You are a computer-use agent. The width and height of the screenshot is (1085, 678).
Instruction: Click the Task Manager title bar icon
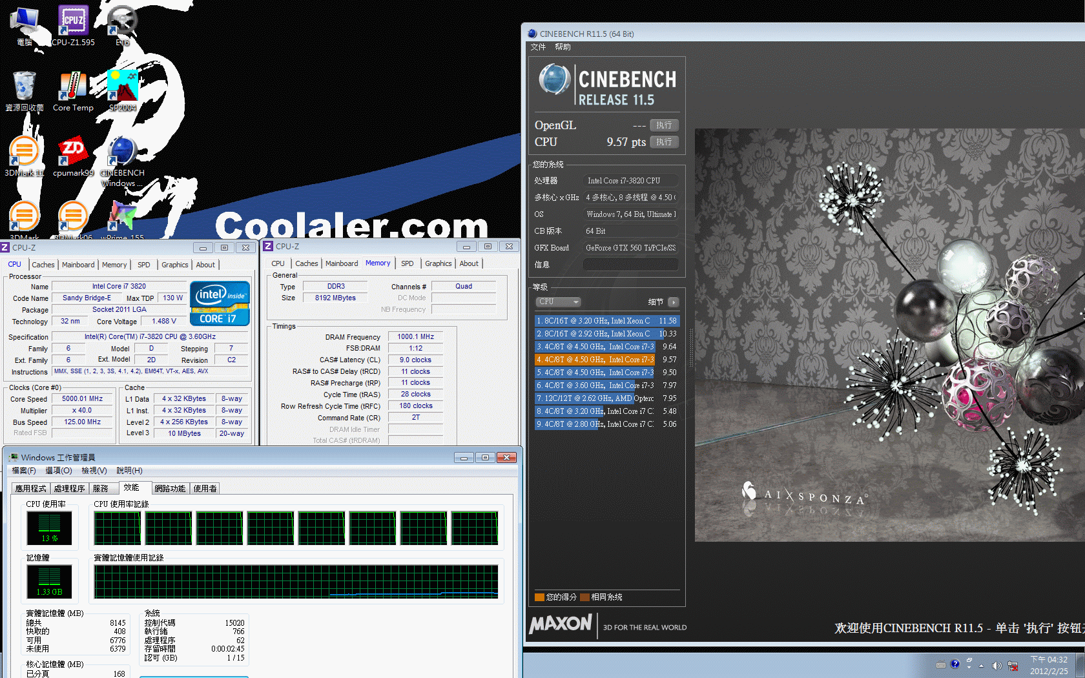(x=14, y=457)
